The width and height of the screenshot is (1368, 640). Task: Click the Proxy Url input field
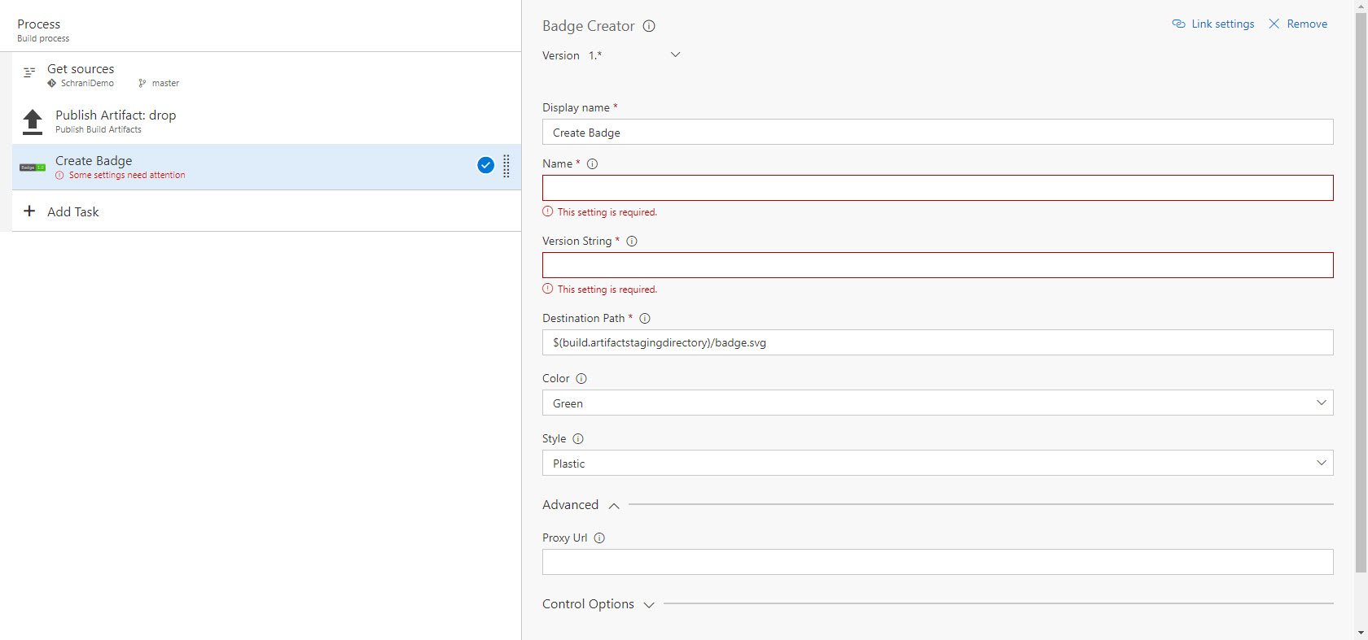938,562
